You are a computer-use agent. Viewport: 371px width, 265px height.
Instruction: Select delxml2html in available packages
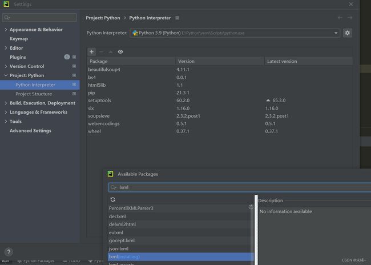179,224
